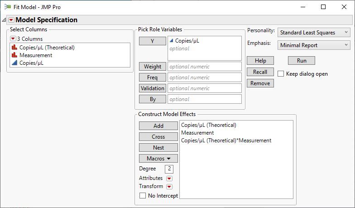Open the Macros dropdown button
The image size is (355, 208).
tap(158, 159)
